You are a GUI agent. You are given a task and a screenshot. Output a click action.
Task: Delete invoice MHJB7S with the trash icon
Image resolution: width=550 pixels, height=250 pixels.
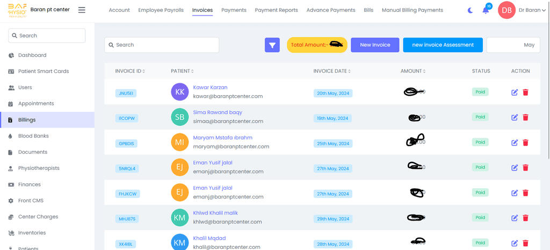tap(525, 218)
